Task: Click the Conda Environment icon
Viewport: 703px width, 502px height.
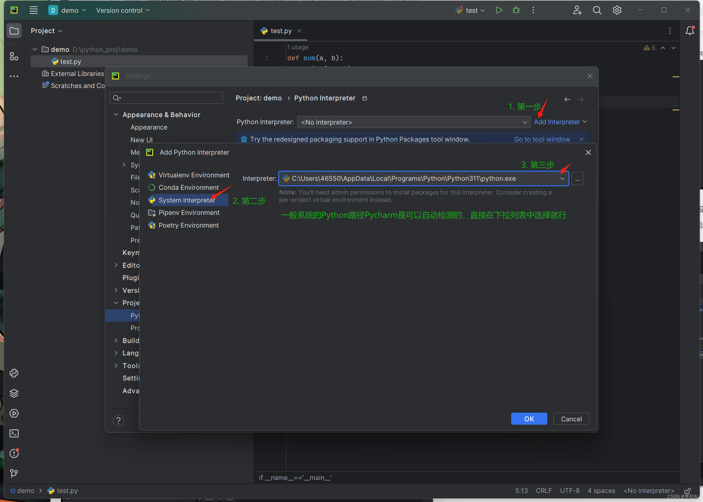Action: 151,187
